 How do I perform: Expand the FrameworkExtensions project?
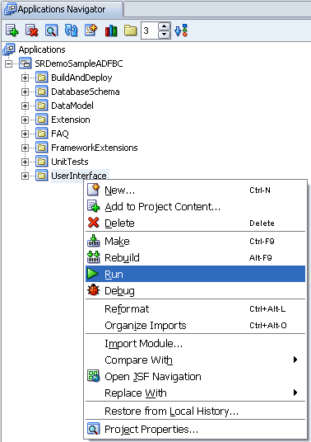tap(25, 148)
